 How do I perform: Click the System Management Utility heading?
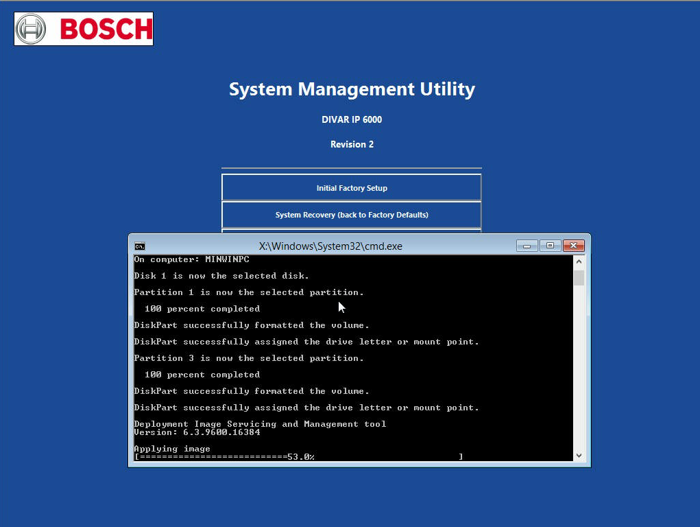pos(352,89)
